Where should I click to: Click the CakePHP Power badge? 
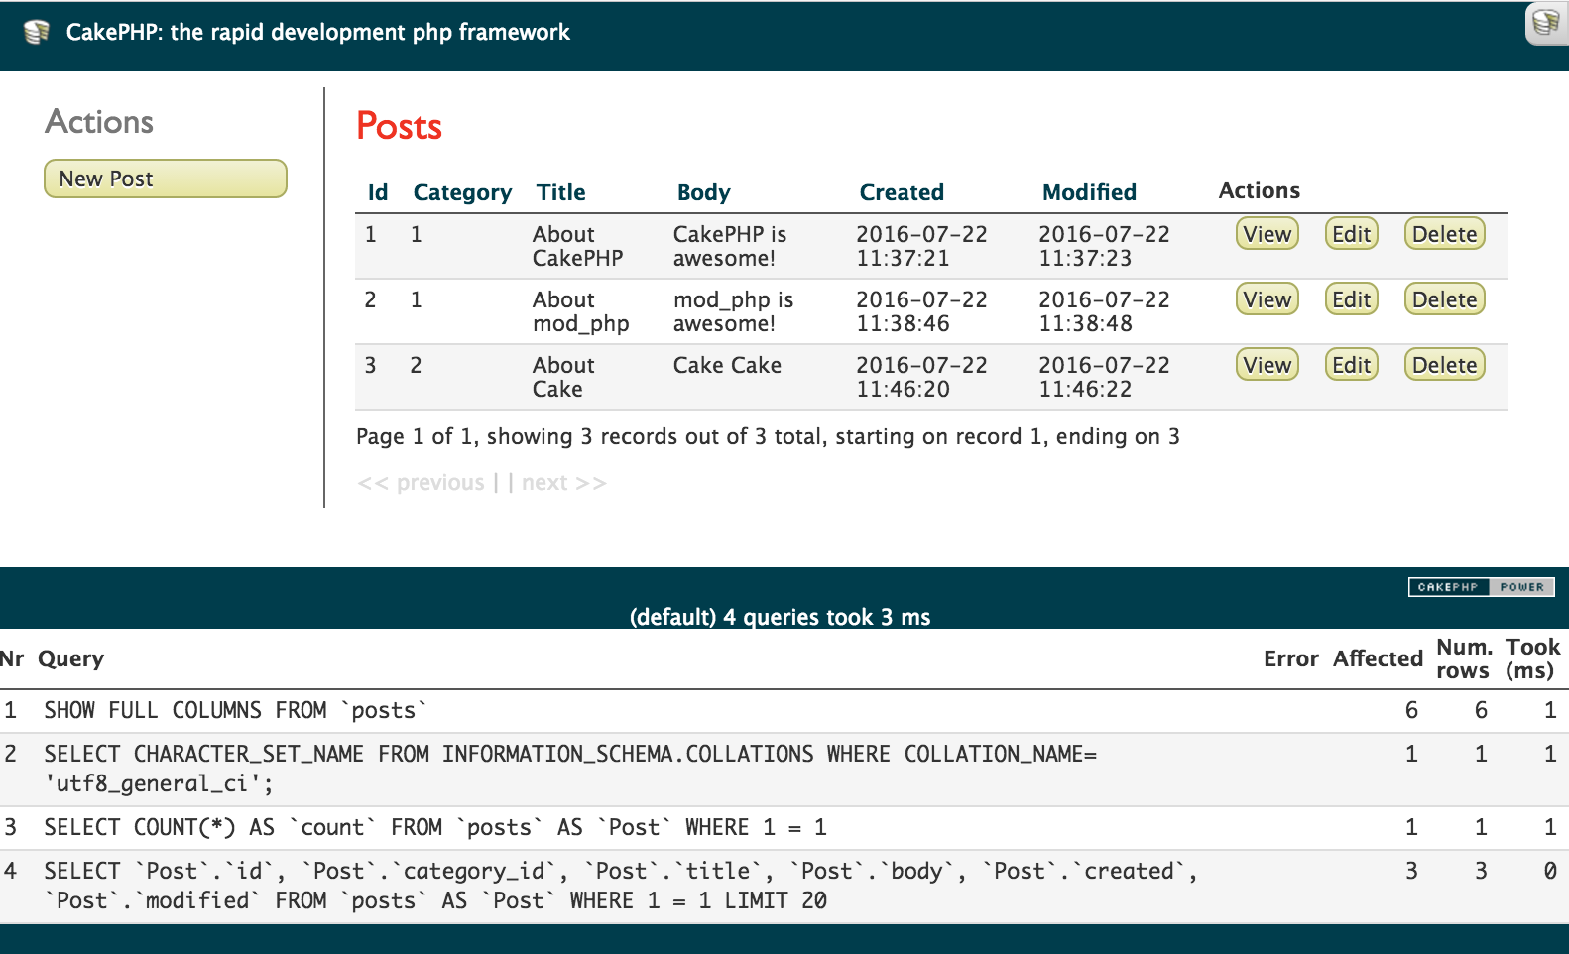pos(1482,587)
